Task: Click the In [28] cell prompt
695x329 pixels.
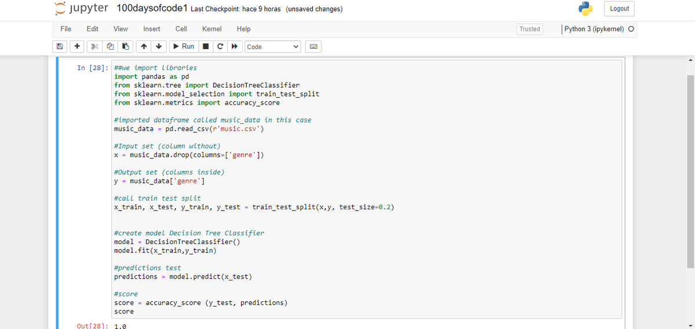Action: 93,68
